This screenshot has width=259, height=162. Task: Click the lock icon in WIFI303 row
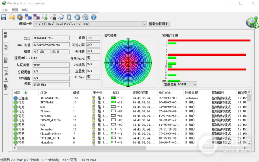(x=94, y=116)
